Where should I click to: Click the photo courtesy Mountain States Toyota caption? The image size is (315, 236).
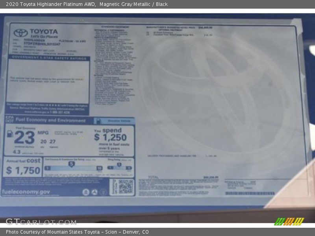(x=77, y=232)
